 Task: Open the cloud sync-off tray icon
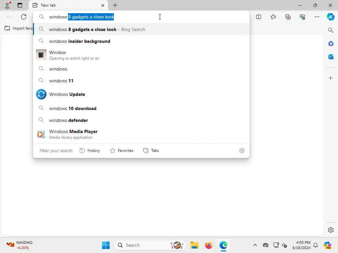coord(266,245)
